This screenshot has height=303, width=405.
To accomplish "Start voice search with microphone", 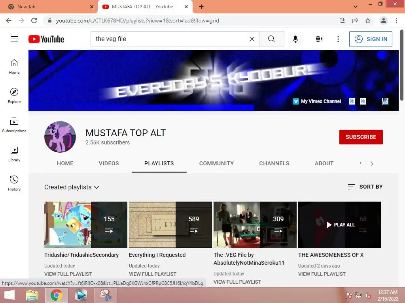I will click(x=295, y=39).
